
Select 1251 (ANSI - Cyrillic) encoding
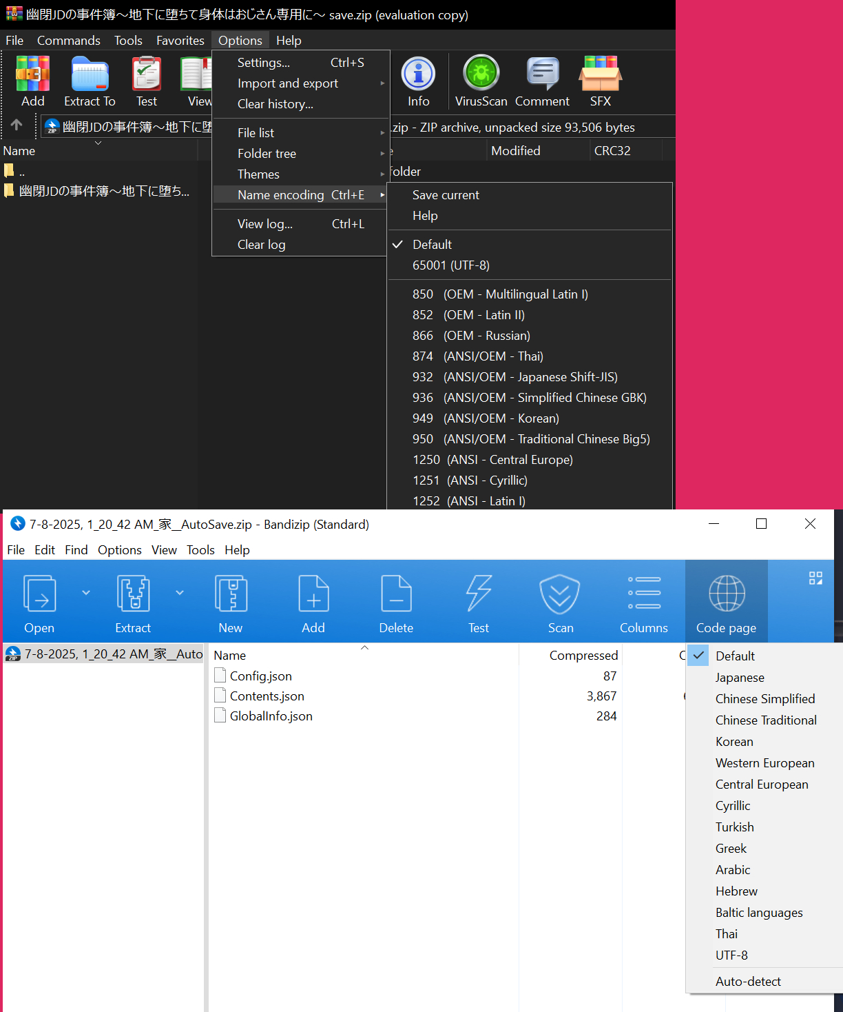tap(530, 480)
